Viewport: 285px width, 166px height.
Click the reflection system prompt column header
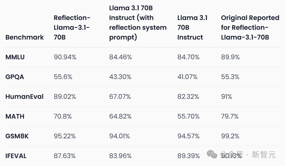pyautogui.click(x=138, y=23)
